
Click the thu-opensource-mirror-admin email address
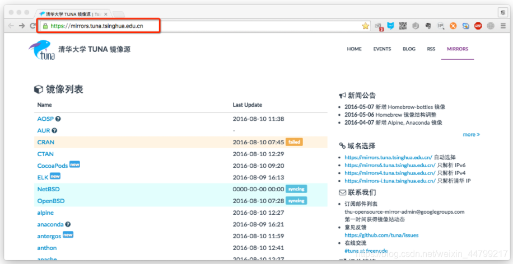point(404,212)
